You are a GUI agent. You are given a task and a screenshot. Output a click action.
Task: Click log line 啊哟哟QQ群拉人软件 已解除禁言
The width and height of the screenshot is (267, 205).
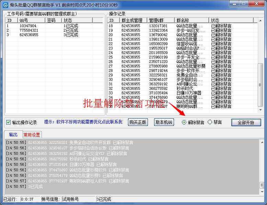pos(67,181)
